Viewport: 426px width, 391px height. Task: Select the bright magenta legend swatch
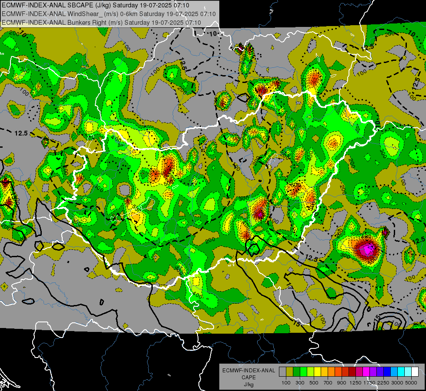pos(366,372)
